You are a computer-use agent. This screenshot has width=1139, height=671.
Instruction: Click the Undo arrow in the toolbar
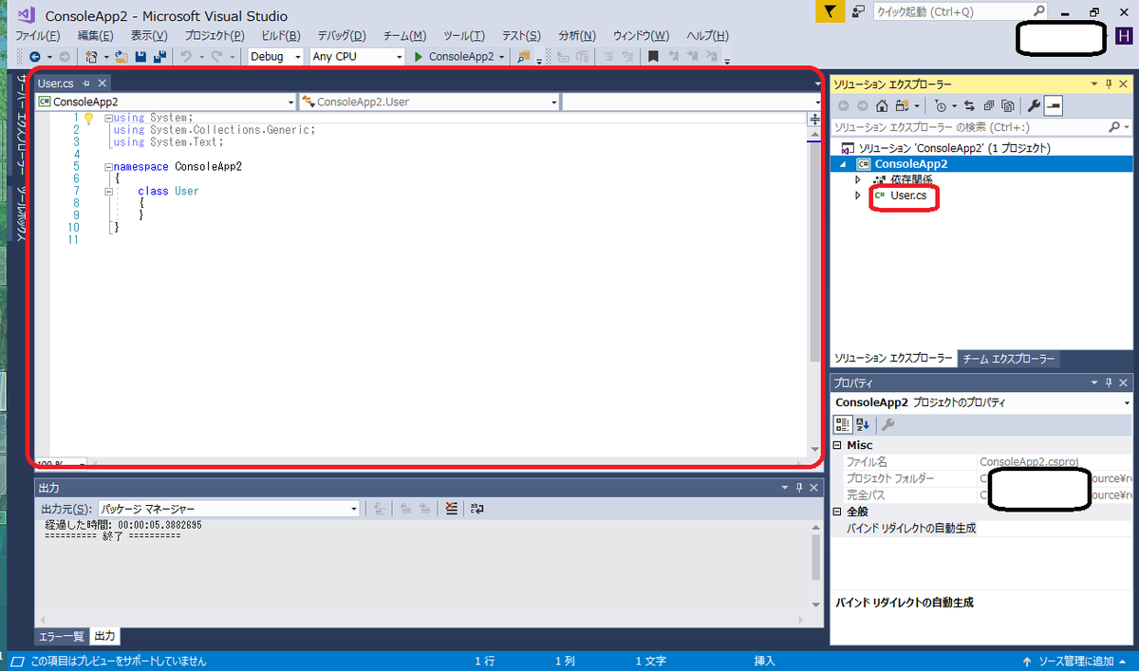coord(187,57)
